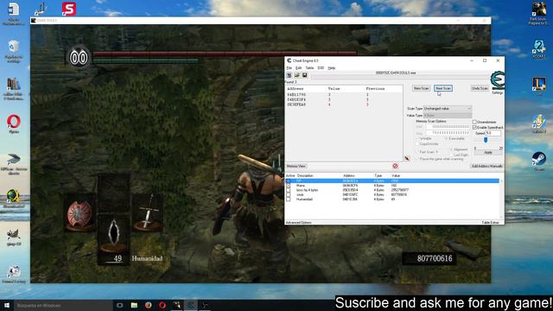The height and width of the screenshot is (311, 553).
Task: Open the Table menu in Cheat Engine
Action: 309,67
